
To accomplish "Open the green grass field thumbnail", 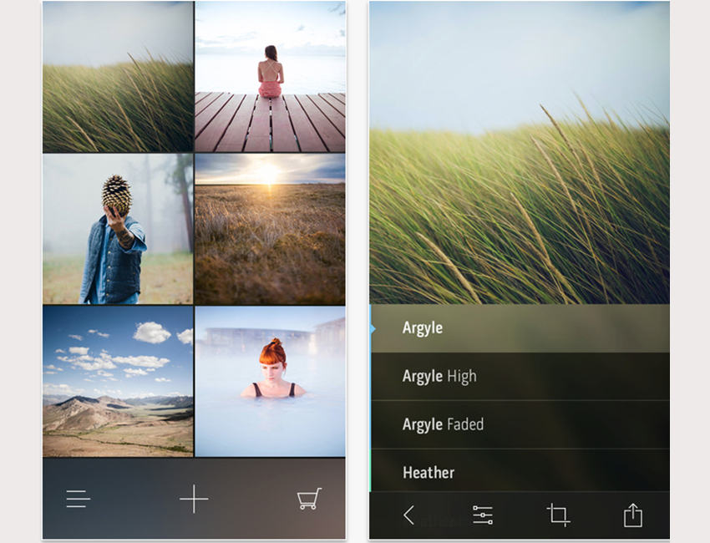I will (x=118, y=77).
